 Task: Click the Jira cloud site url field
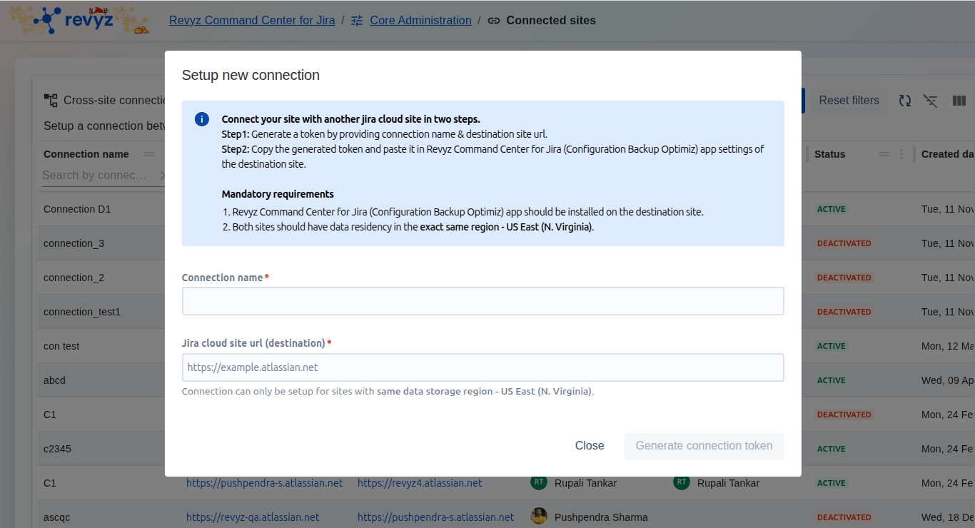tap(483, 367)
